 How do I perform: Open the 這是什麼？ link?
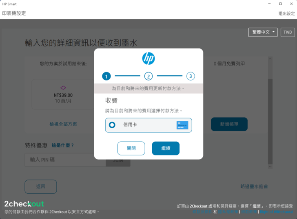(63, 145)
